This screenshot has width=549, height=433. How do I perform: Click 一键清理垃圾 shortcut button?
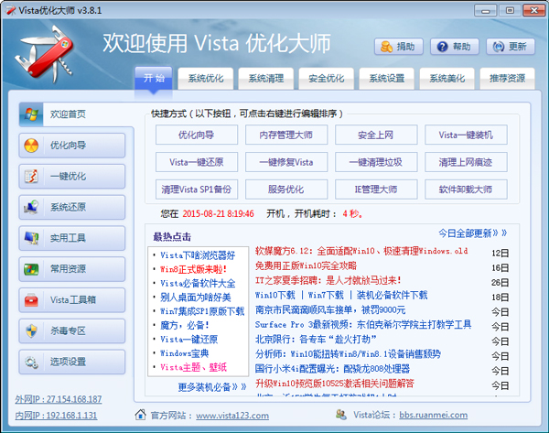[376, 162]
